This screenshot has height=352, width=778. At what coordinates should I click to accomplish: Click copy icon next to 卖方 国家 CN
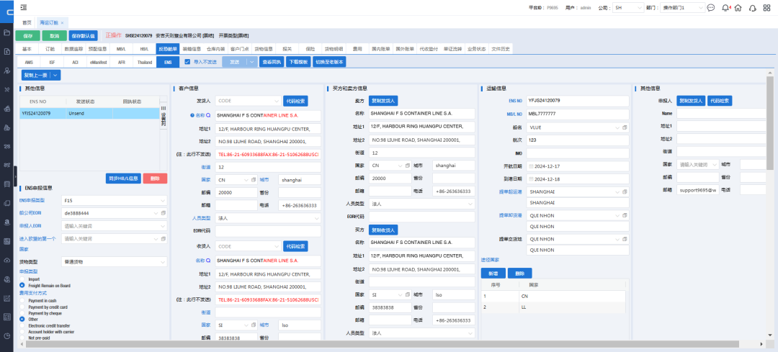(x=407, y=166)
